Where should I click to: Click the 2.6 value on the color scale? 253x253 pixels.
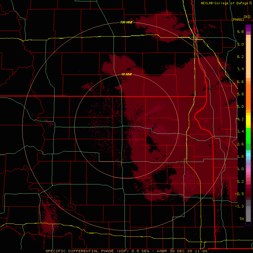[x=240, y=144]
